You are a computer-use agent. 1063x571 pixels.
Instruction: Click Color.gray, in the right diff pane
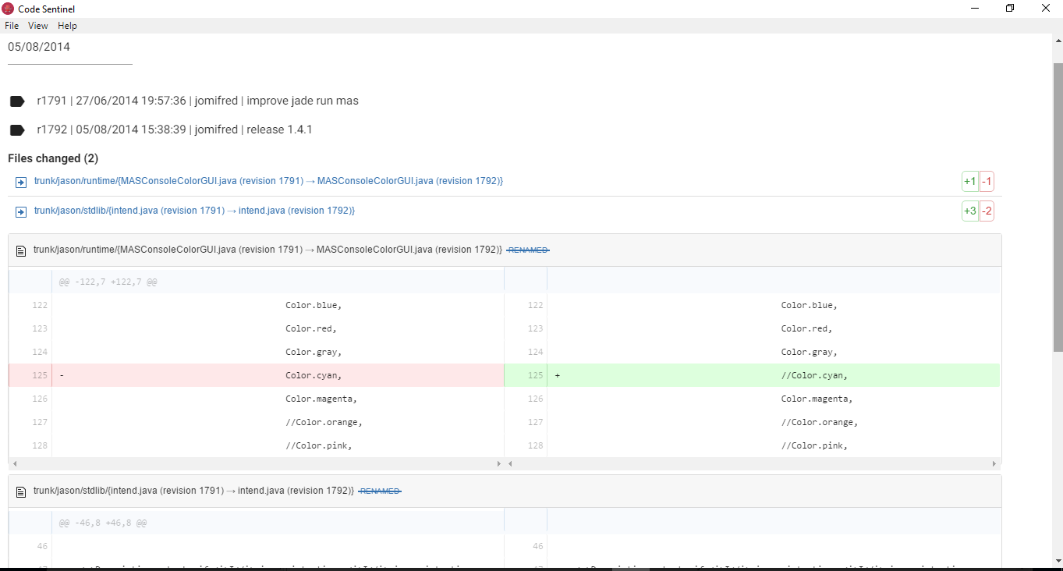coord(810,352)
